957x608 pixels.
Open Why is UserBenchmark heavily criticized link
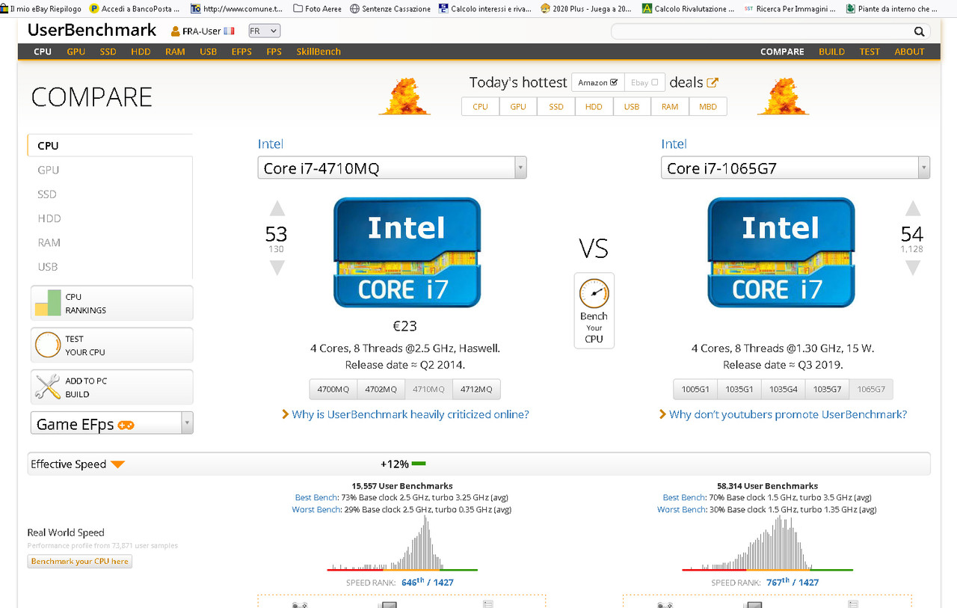(410, 414)
